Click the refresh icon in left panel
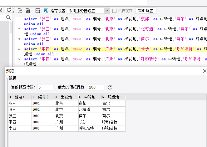Screen dimensions: 207x147 coord(9,10)
